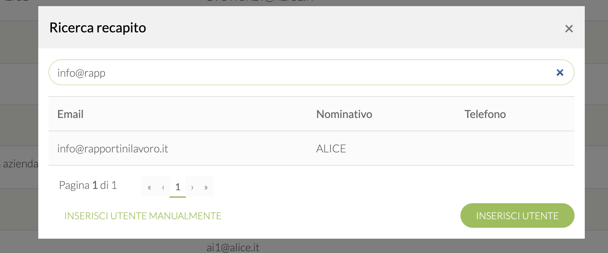Click the azienda text behind the dialog
Viewport: 608px width, 253px height.
pos(20,164)
